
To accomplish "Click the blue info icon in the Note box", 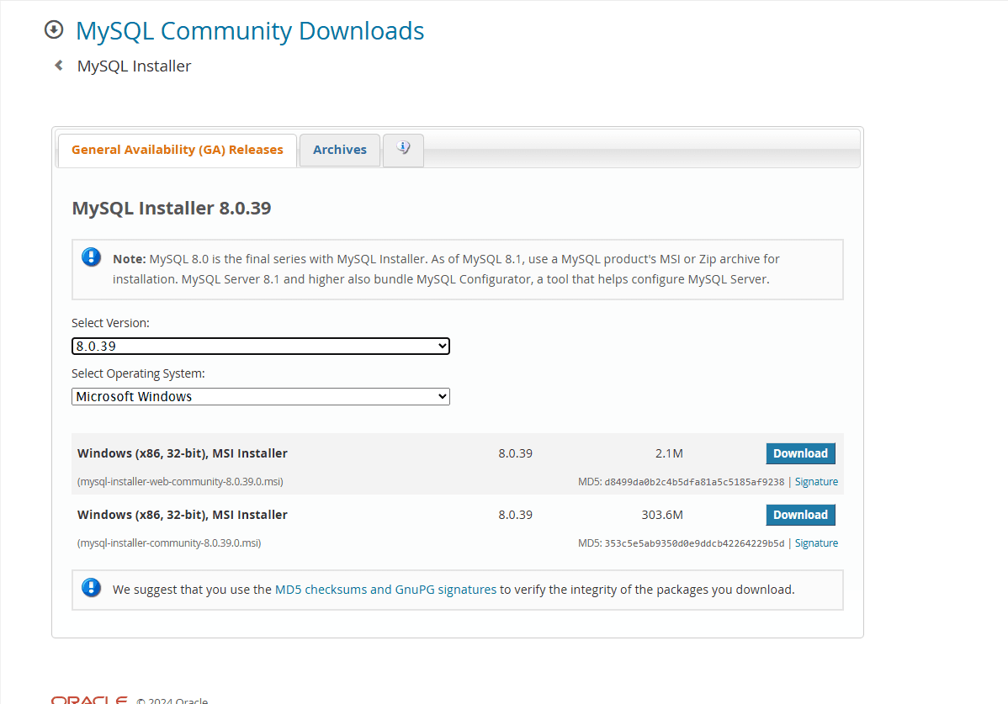I will (91, 257).
